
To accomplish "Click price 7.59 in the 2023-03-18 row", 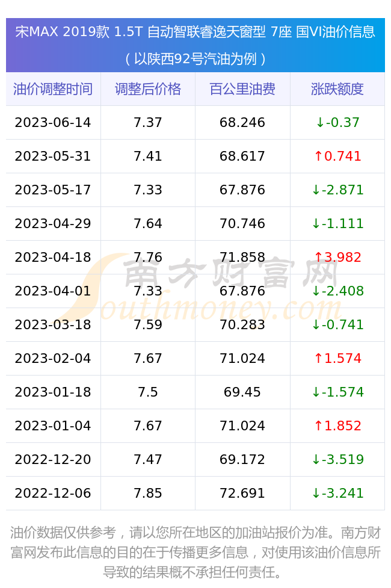I will [x=148, y=325].
